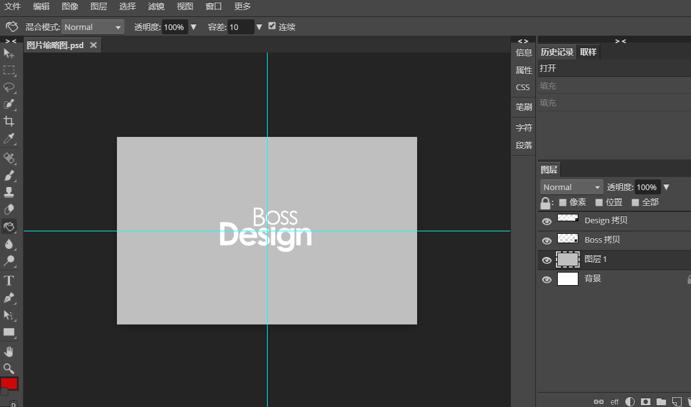The height and width of the screenshot is (407, 691).
Task: Add a raster mask to the layer
Action: [x=645, y=401]
